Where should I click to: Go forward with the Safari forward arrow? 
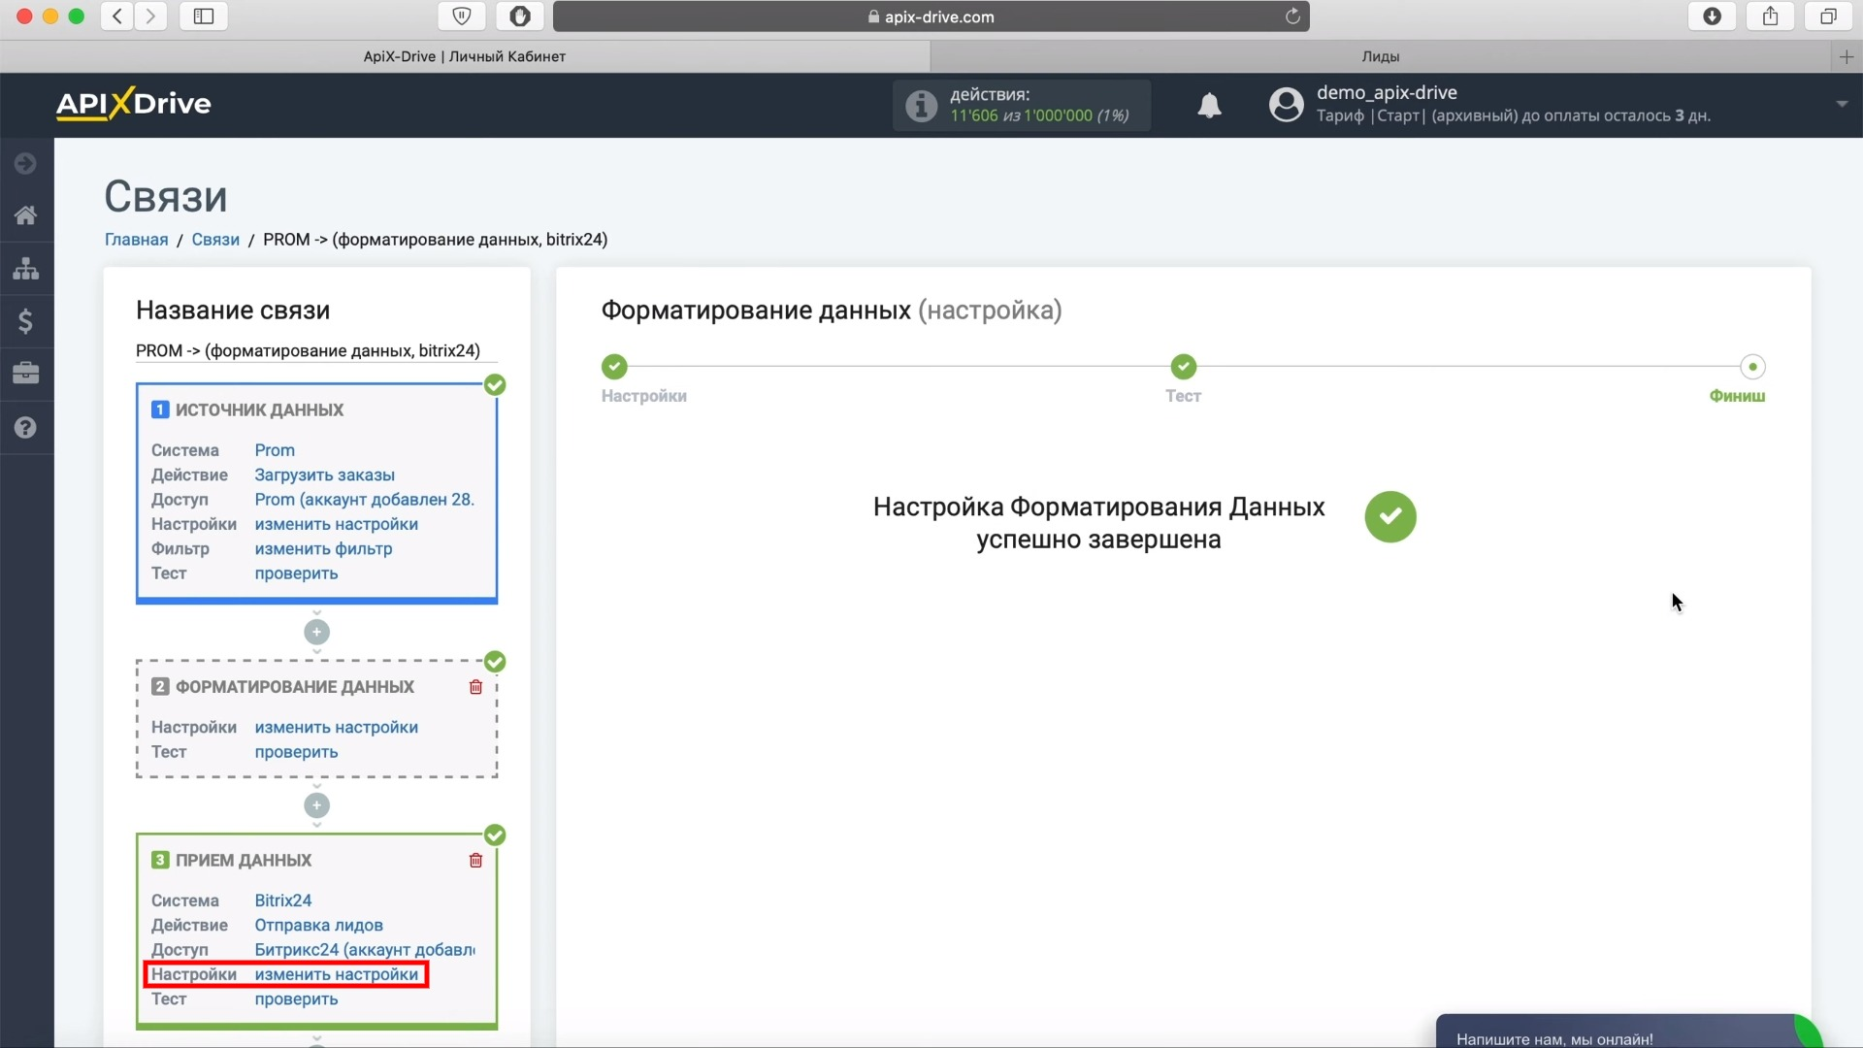pyautogui.click(x=150, y=16)
